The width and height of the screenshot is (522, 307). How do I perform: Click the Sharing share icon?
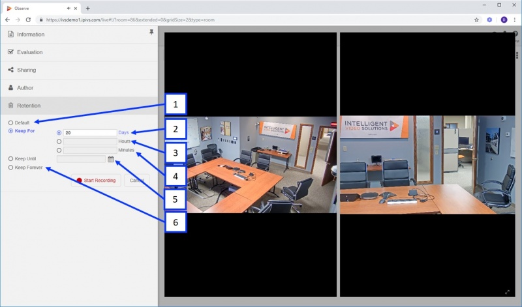[10, 70]
